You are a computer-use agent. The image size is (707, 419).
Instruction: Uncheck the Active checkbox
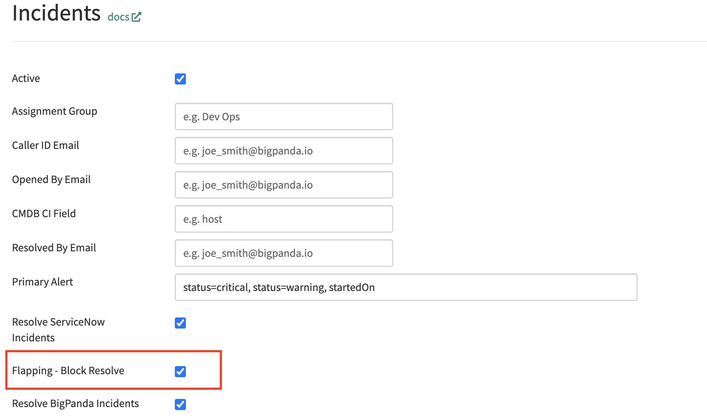click(x=180, y=79)
